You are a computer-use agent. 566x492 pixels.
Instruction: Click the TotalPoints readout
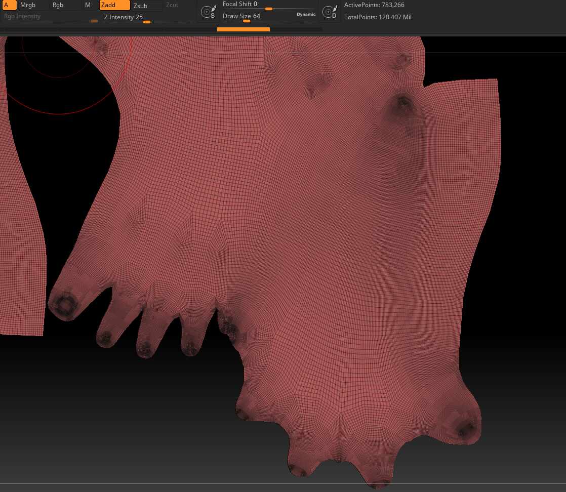[x=378, y=17]
